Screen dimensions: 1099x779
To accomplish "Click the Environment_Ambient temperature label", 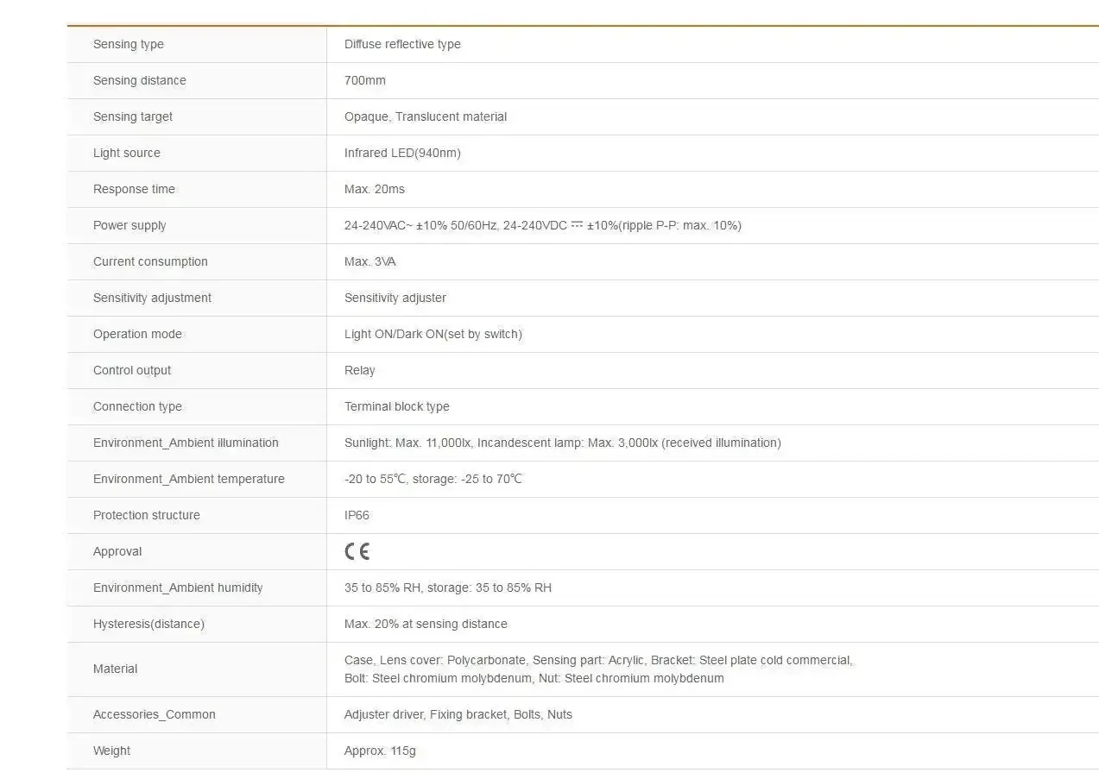I will pos(189,479).
